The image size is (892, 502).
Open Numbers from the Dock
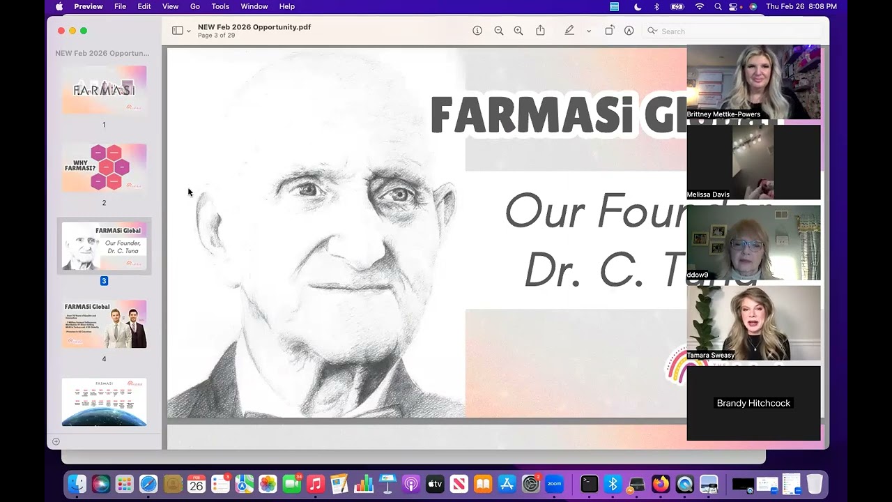coord(363,484)
